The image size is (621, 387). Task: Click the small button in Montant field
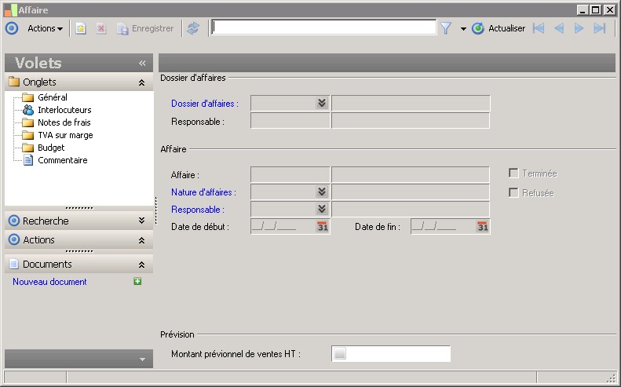(x=340, y=353)
